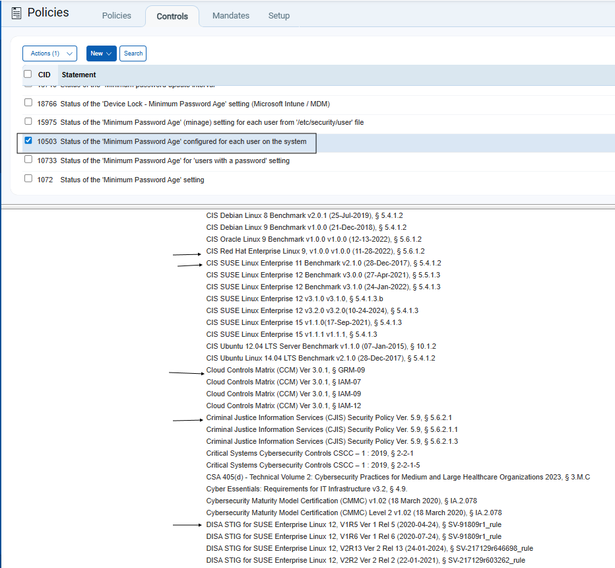Select the 'Device Lock - Minimum Password Age' statement
Screen dimensions: 615x568
coord(195,104)
